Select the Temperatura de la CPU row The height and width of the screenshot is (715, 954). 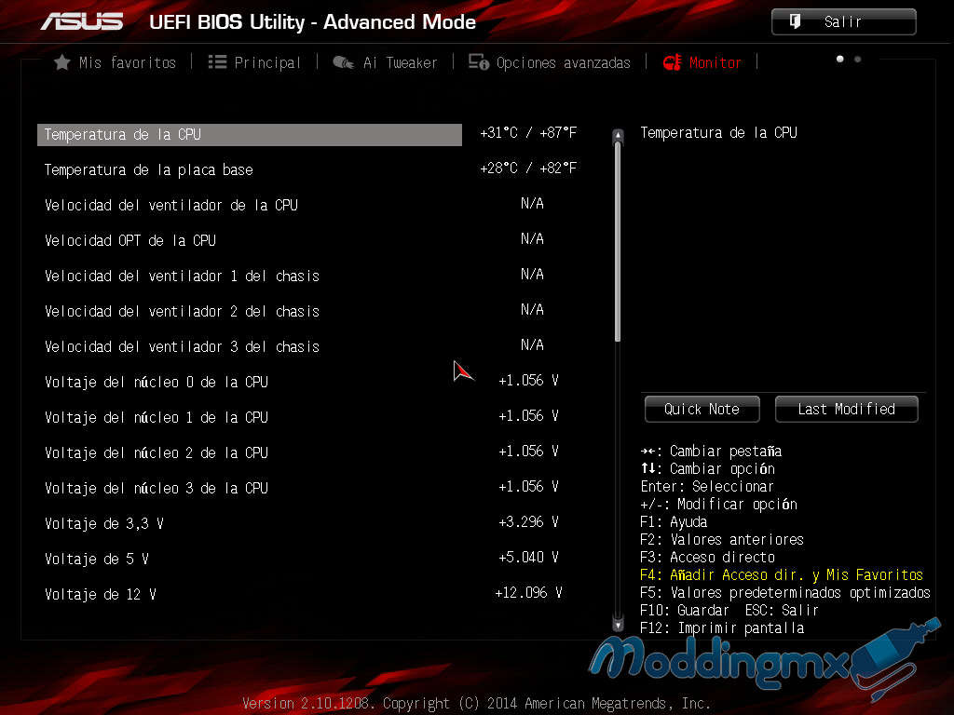(x=250, y=135)
